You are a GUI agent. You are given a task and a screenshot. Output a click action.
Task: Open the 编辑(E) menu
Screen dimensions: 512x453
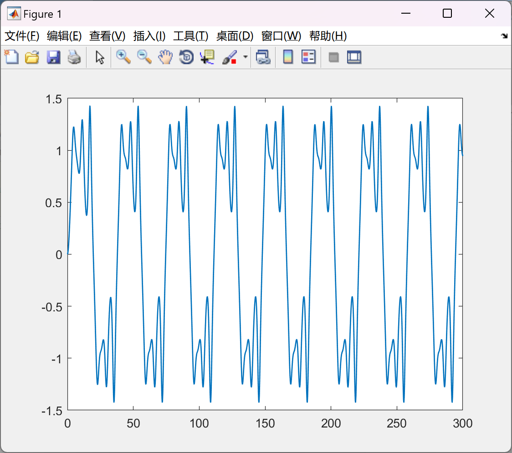pyautogui.click(x=64, y=36)
